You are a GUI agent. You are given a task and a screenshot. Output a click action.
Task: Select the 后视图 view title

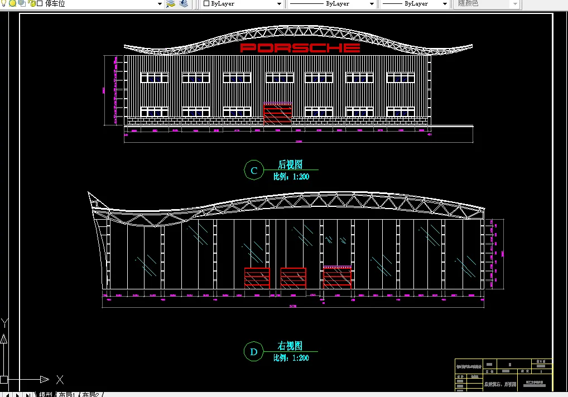[290, 164]
